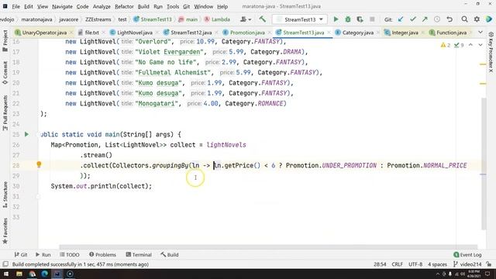
Task: Open the Window menu
Action: [x=203, y=6]
